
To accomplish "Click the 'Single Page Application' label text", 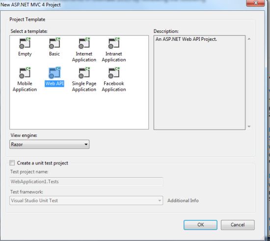I will coord(84,86).
